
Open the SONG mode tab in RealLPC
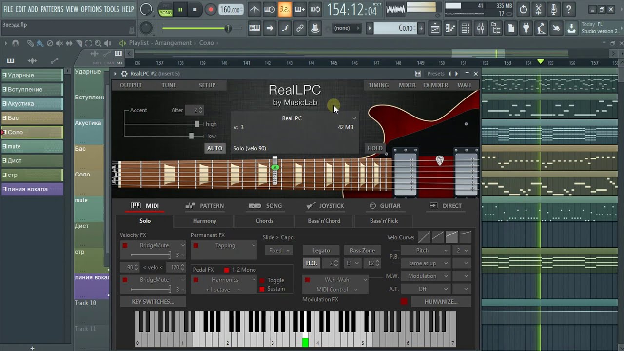(265, 206)
